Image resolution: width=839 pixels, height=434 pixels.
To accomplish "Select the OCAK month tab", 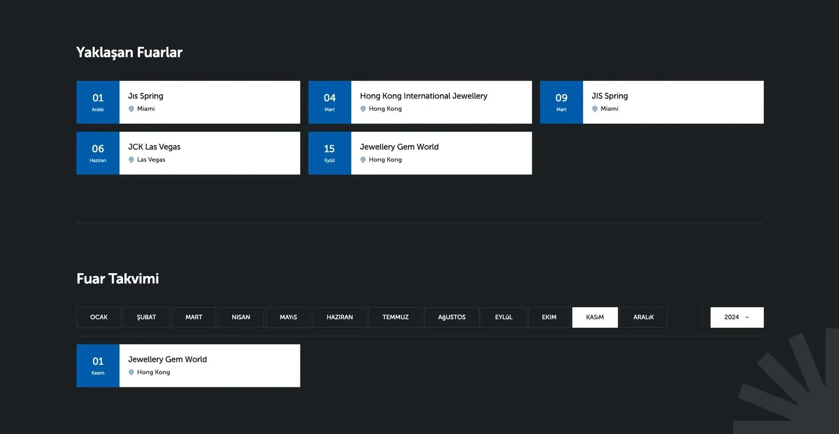I will click(99, 317).
